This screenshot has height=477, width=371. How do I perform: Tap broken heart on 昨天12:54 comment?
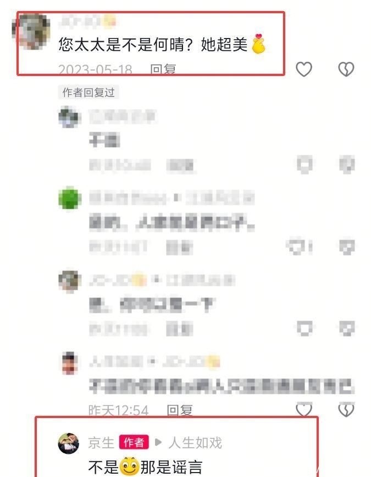point(346,409)
